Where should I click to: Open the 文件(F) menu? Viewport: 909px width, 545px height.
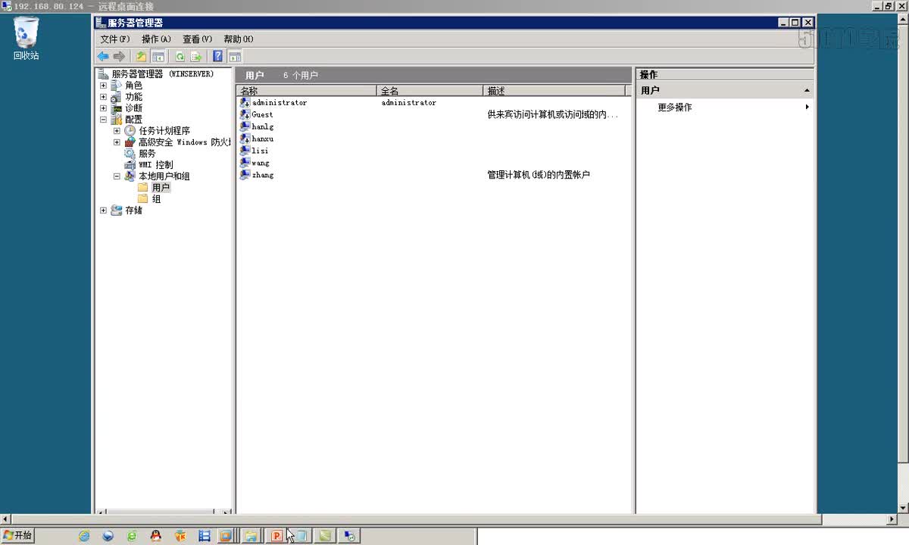(x=115, y=39)
